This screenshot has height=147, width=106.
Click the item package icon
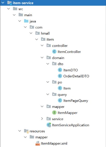(43, 39)
